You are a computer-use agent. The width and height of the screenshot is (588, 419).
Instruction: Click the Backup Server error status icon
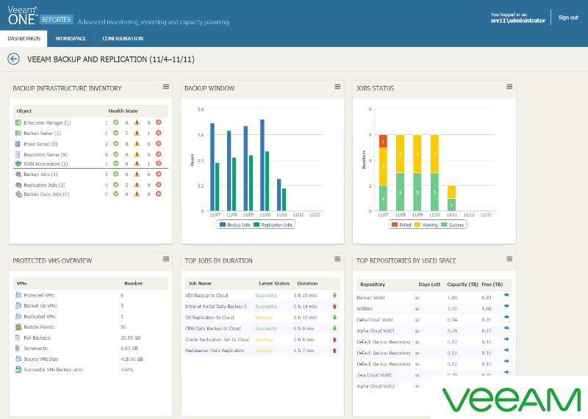tap(159, 133)
